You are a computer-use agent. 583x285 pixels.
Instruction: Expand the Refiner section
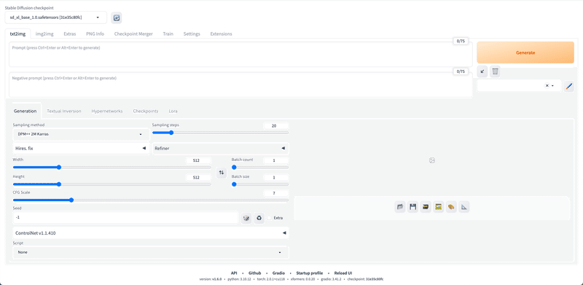point(221,148)
